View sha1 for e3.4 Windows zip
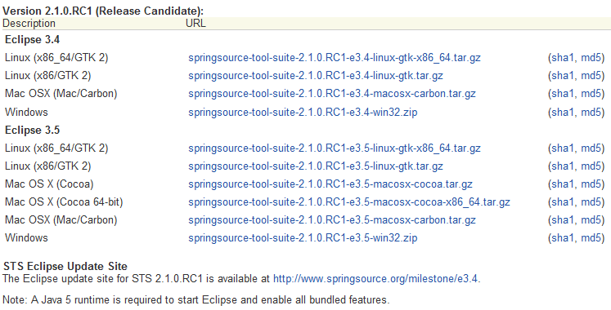The width and height of the screenshot is (611, 310). (563, 113)
